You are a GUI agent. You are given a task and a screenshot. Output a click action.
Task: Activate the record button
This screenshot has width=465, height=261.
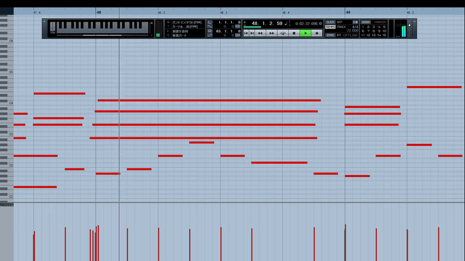pyautogui.click(x=317, y=33)
